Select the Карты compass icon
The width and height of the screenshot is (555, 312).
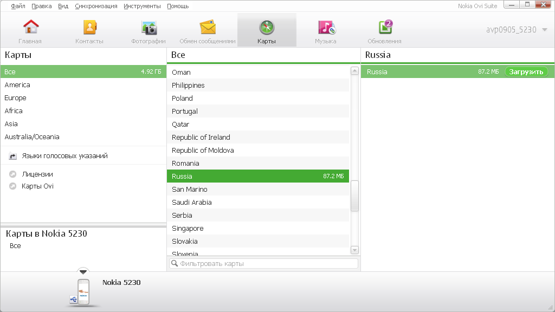267,27
